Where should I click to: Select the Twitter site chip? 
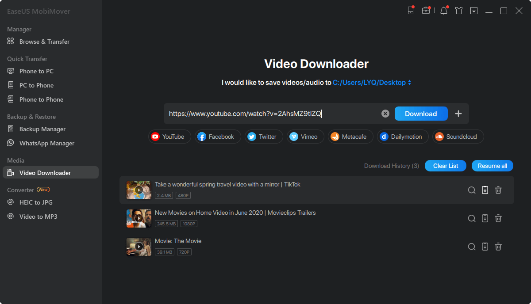pos(264,137)
